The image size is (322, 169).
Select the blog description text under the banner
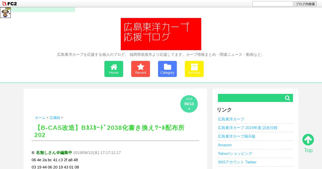point(161,54)
